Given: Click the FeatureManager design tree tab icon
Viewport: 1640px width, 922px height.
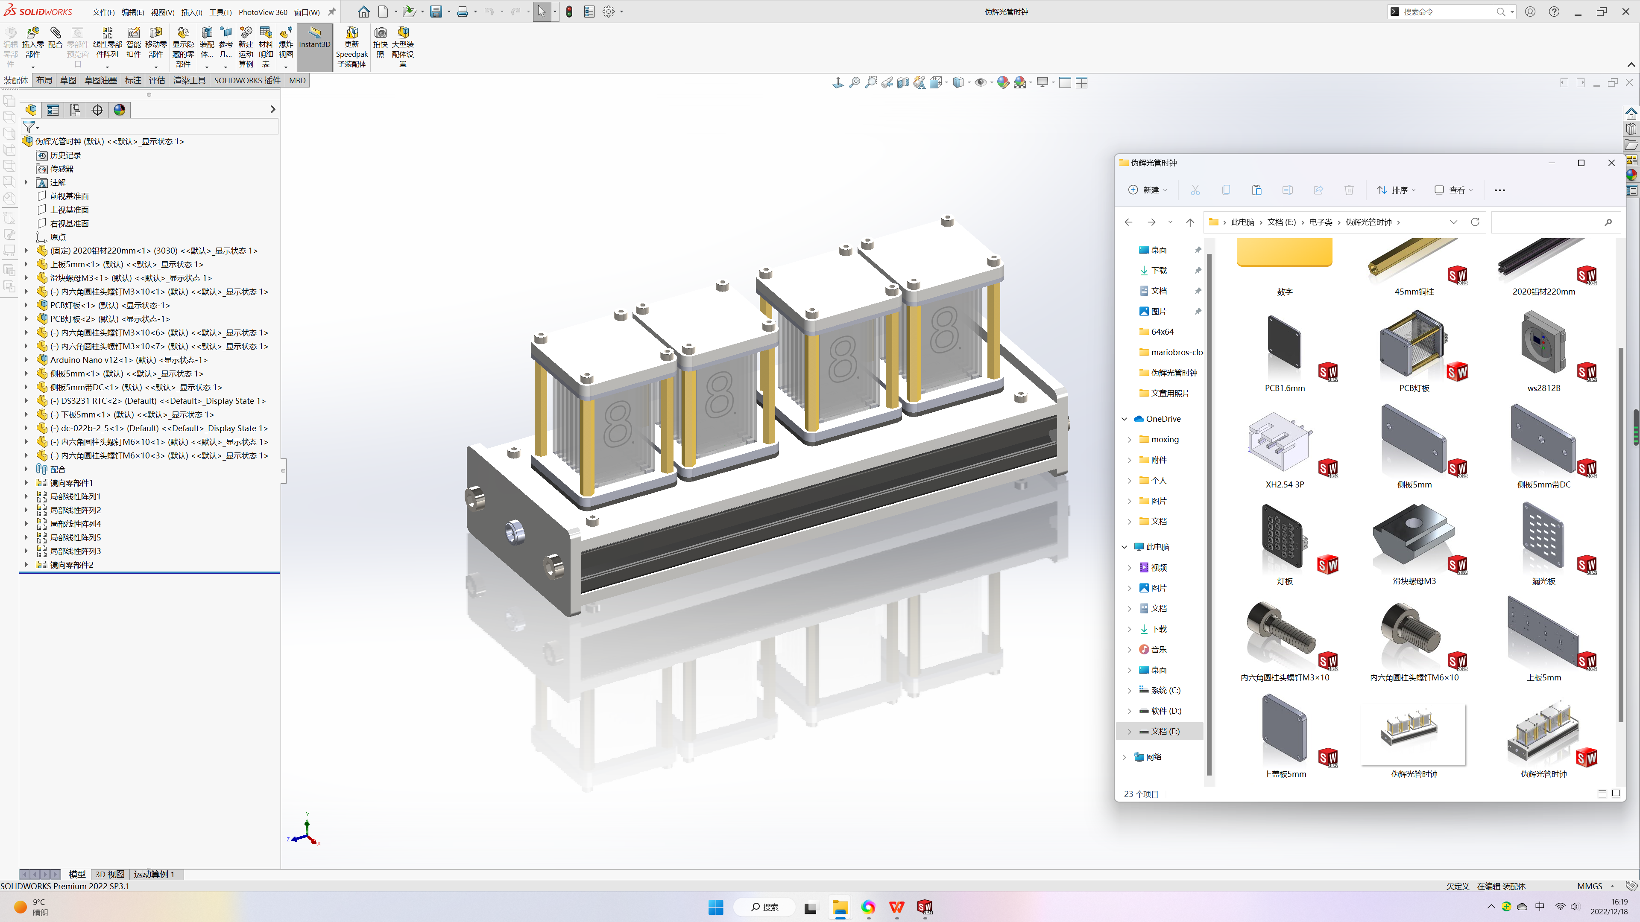Looking at the screenshot, I should (x=31, y=110).
